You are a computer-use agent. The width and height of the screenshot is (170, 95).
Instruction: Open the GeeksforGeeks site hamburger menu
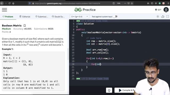click(5, 10)
